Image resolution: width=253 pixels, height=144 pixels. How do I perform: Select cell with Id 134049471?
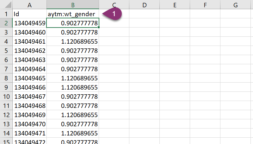29,133
